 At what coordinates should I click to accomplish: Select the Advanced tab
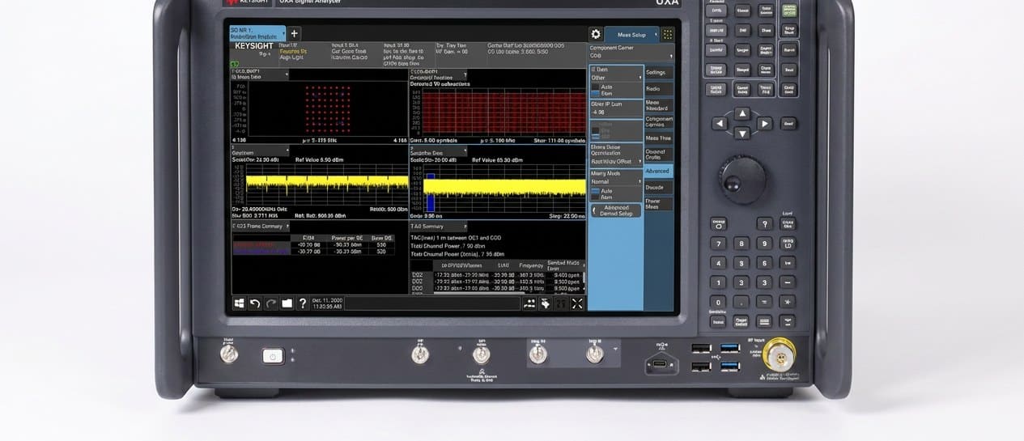[658, 171]
